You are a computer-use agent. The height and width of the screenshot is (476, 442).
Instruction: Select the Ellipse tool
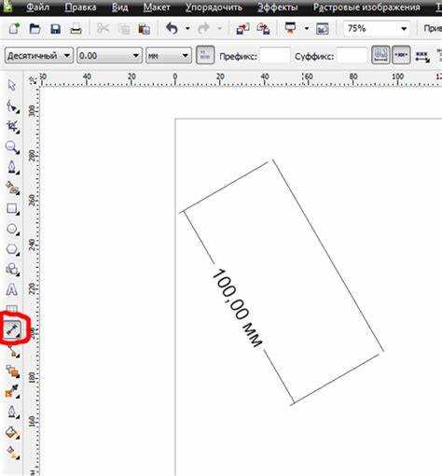(x=12, y=230)
